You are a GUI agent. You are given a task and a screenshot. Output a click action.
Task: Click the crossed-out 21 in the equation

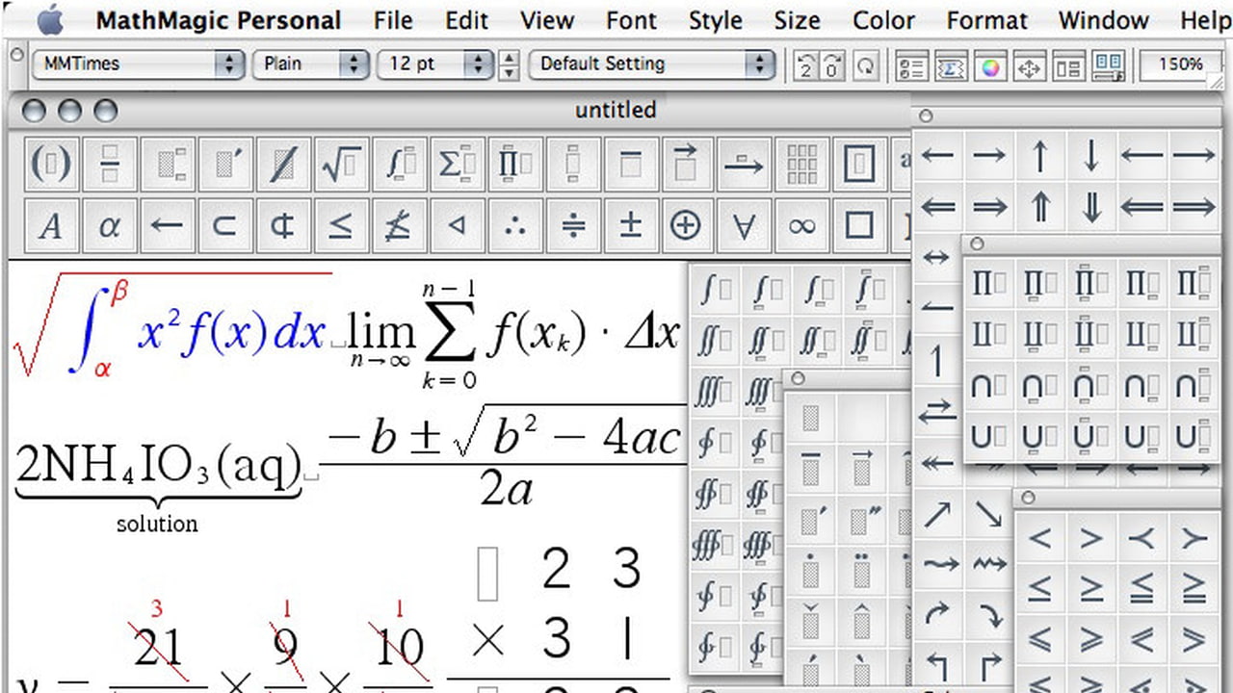[x=159, y=648]
